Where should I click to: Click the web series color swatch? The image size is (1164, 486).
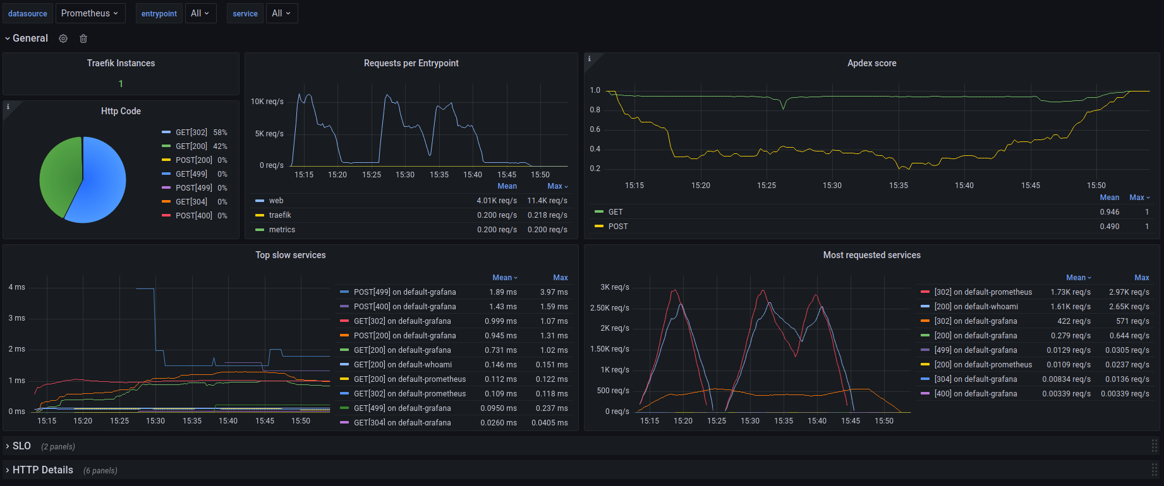pos(260,201)
